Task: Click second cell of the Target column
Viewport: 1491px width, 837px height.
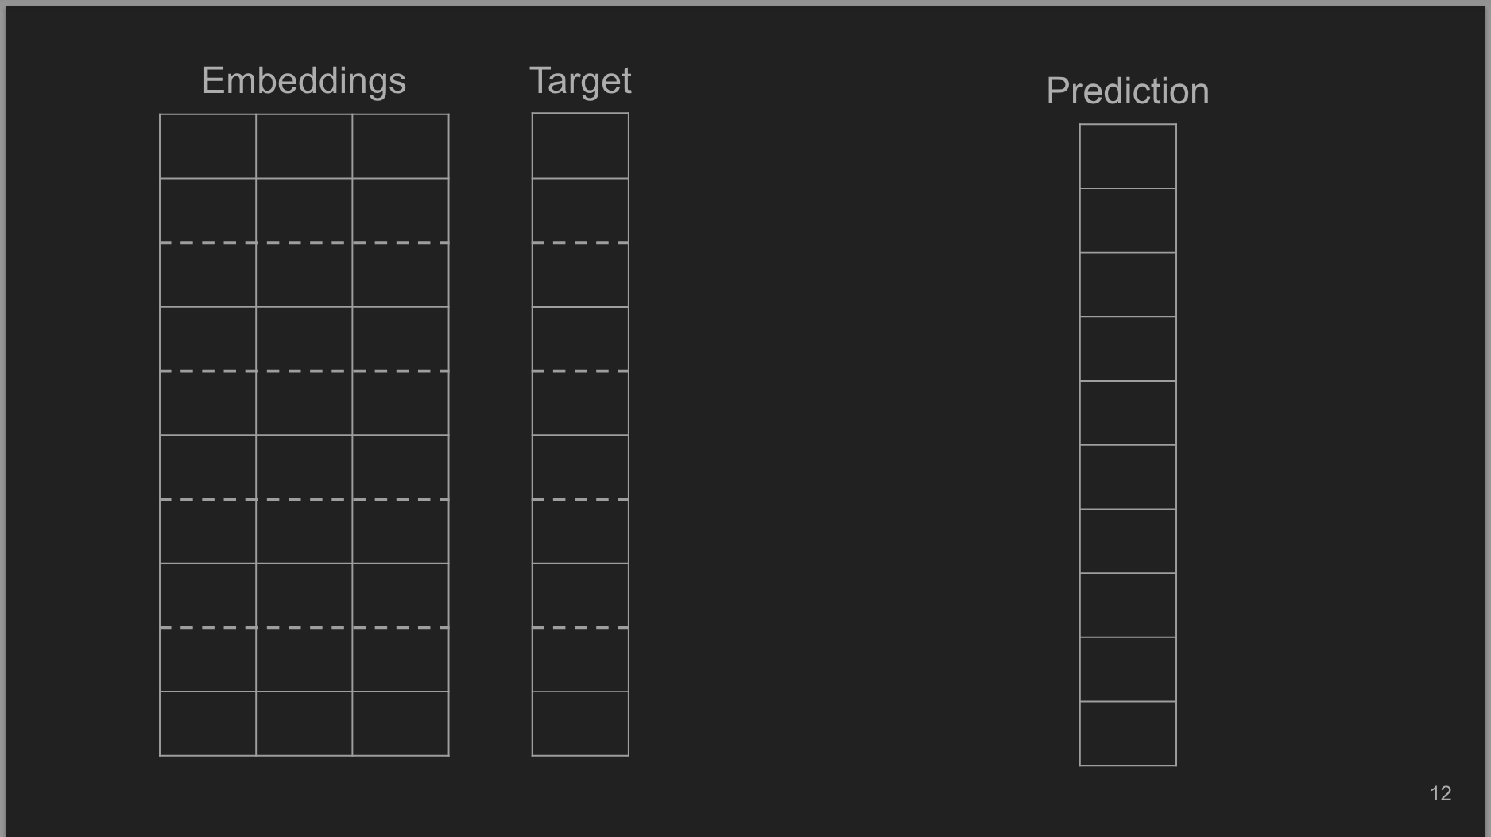Action: [x=580, y=210]
